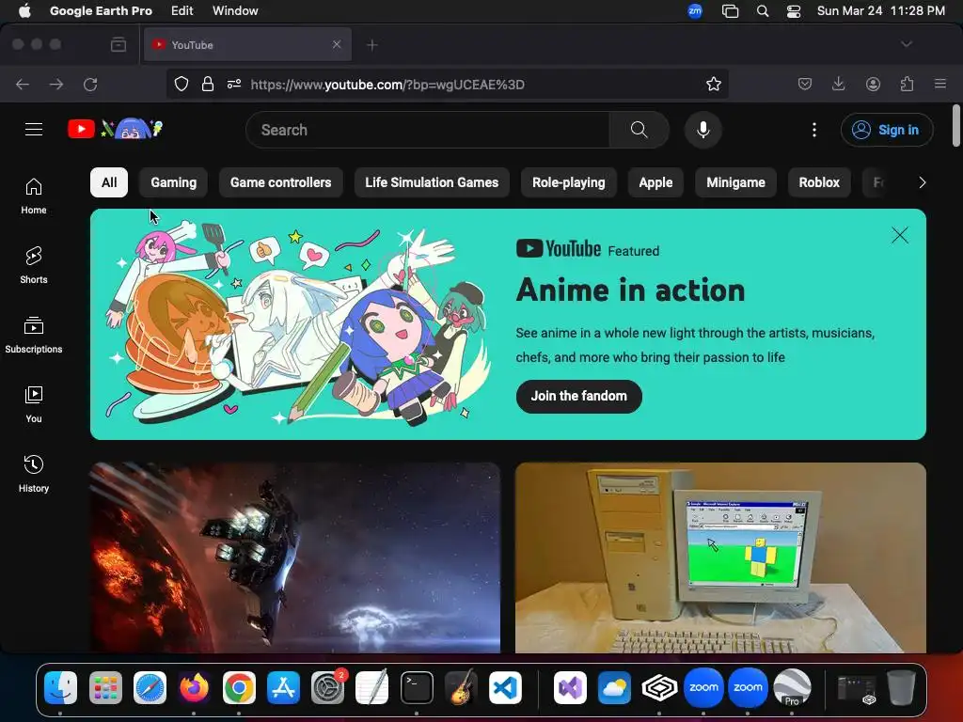Image resolution: width=963 pixels, height=722 pixels.
Task: Open GarageBand from the dock
Action: coord(461,687)
